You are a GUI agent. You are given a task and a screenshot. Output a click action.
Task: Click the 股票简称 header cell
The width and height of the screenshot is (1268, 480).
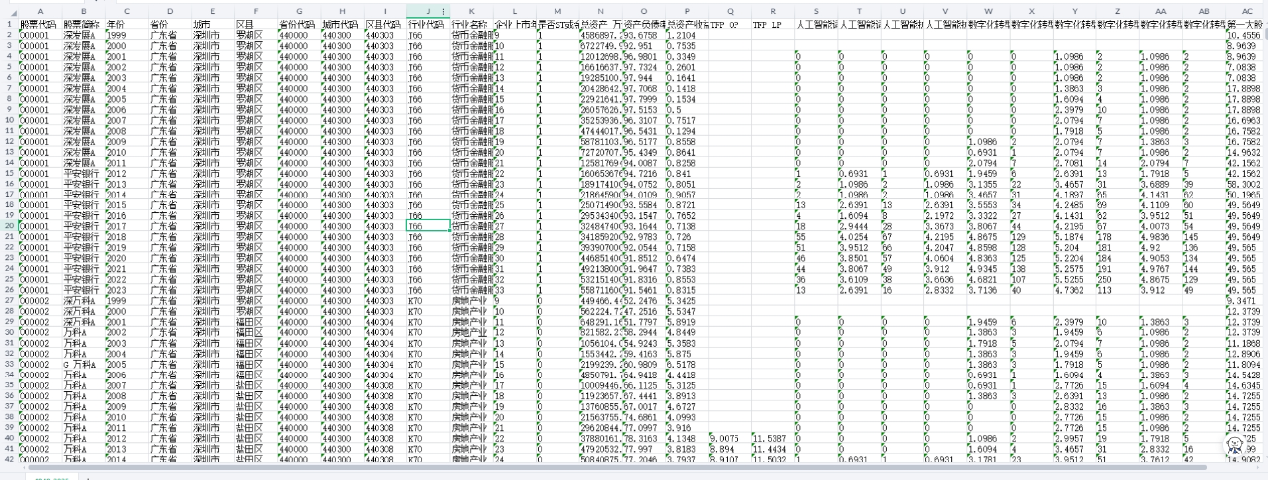click(x=84, y=25)
